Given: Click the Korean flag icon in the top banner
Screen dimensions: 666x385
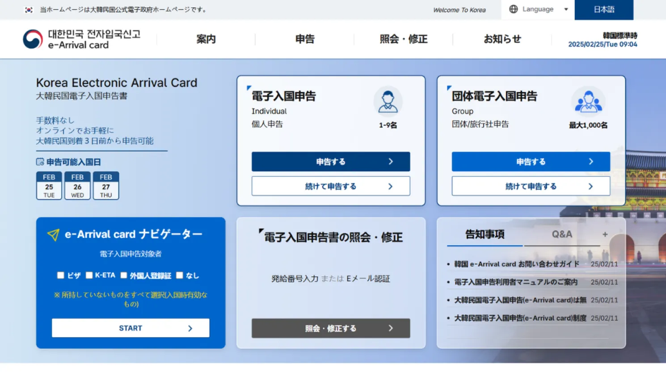Looking at the screenshot, I should coord(29,9).
